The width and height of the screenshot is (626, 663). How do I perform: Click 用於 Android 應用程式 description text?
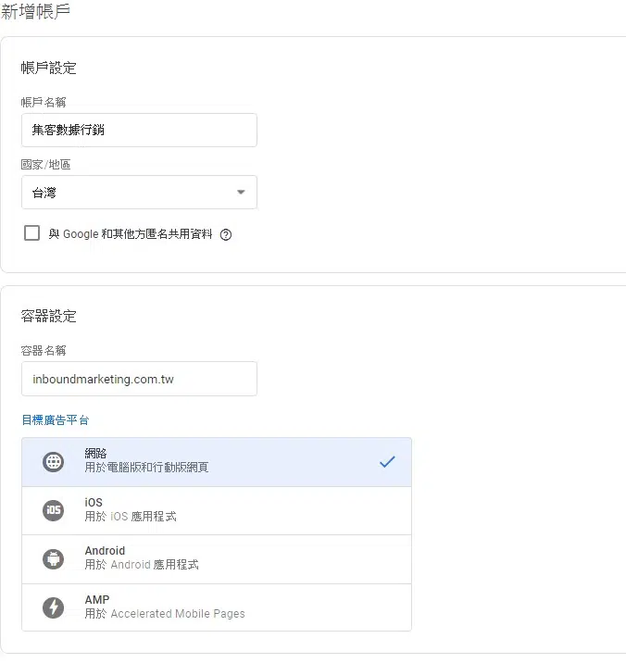[142, 565]
